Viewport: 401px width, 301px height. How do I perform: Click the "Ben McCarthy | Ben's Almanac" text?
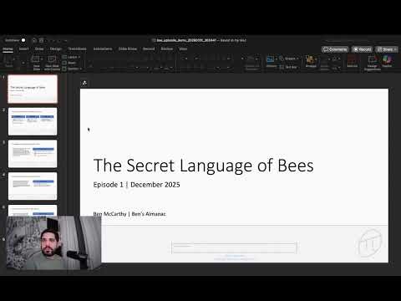(x=129, y=214)
